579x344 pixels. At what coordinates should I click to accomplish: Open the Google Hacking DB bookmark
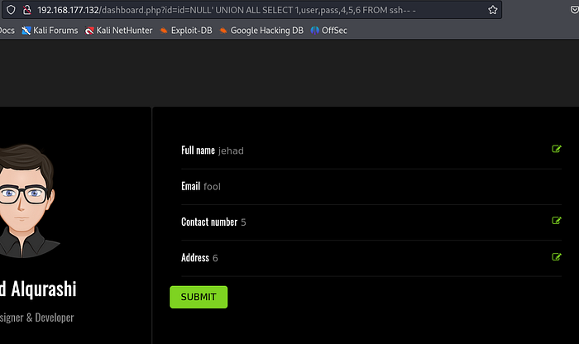click(261, 31)
